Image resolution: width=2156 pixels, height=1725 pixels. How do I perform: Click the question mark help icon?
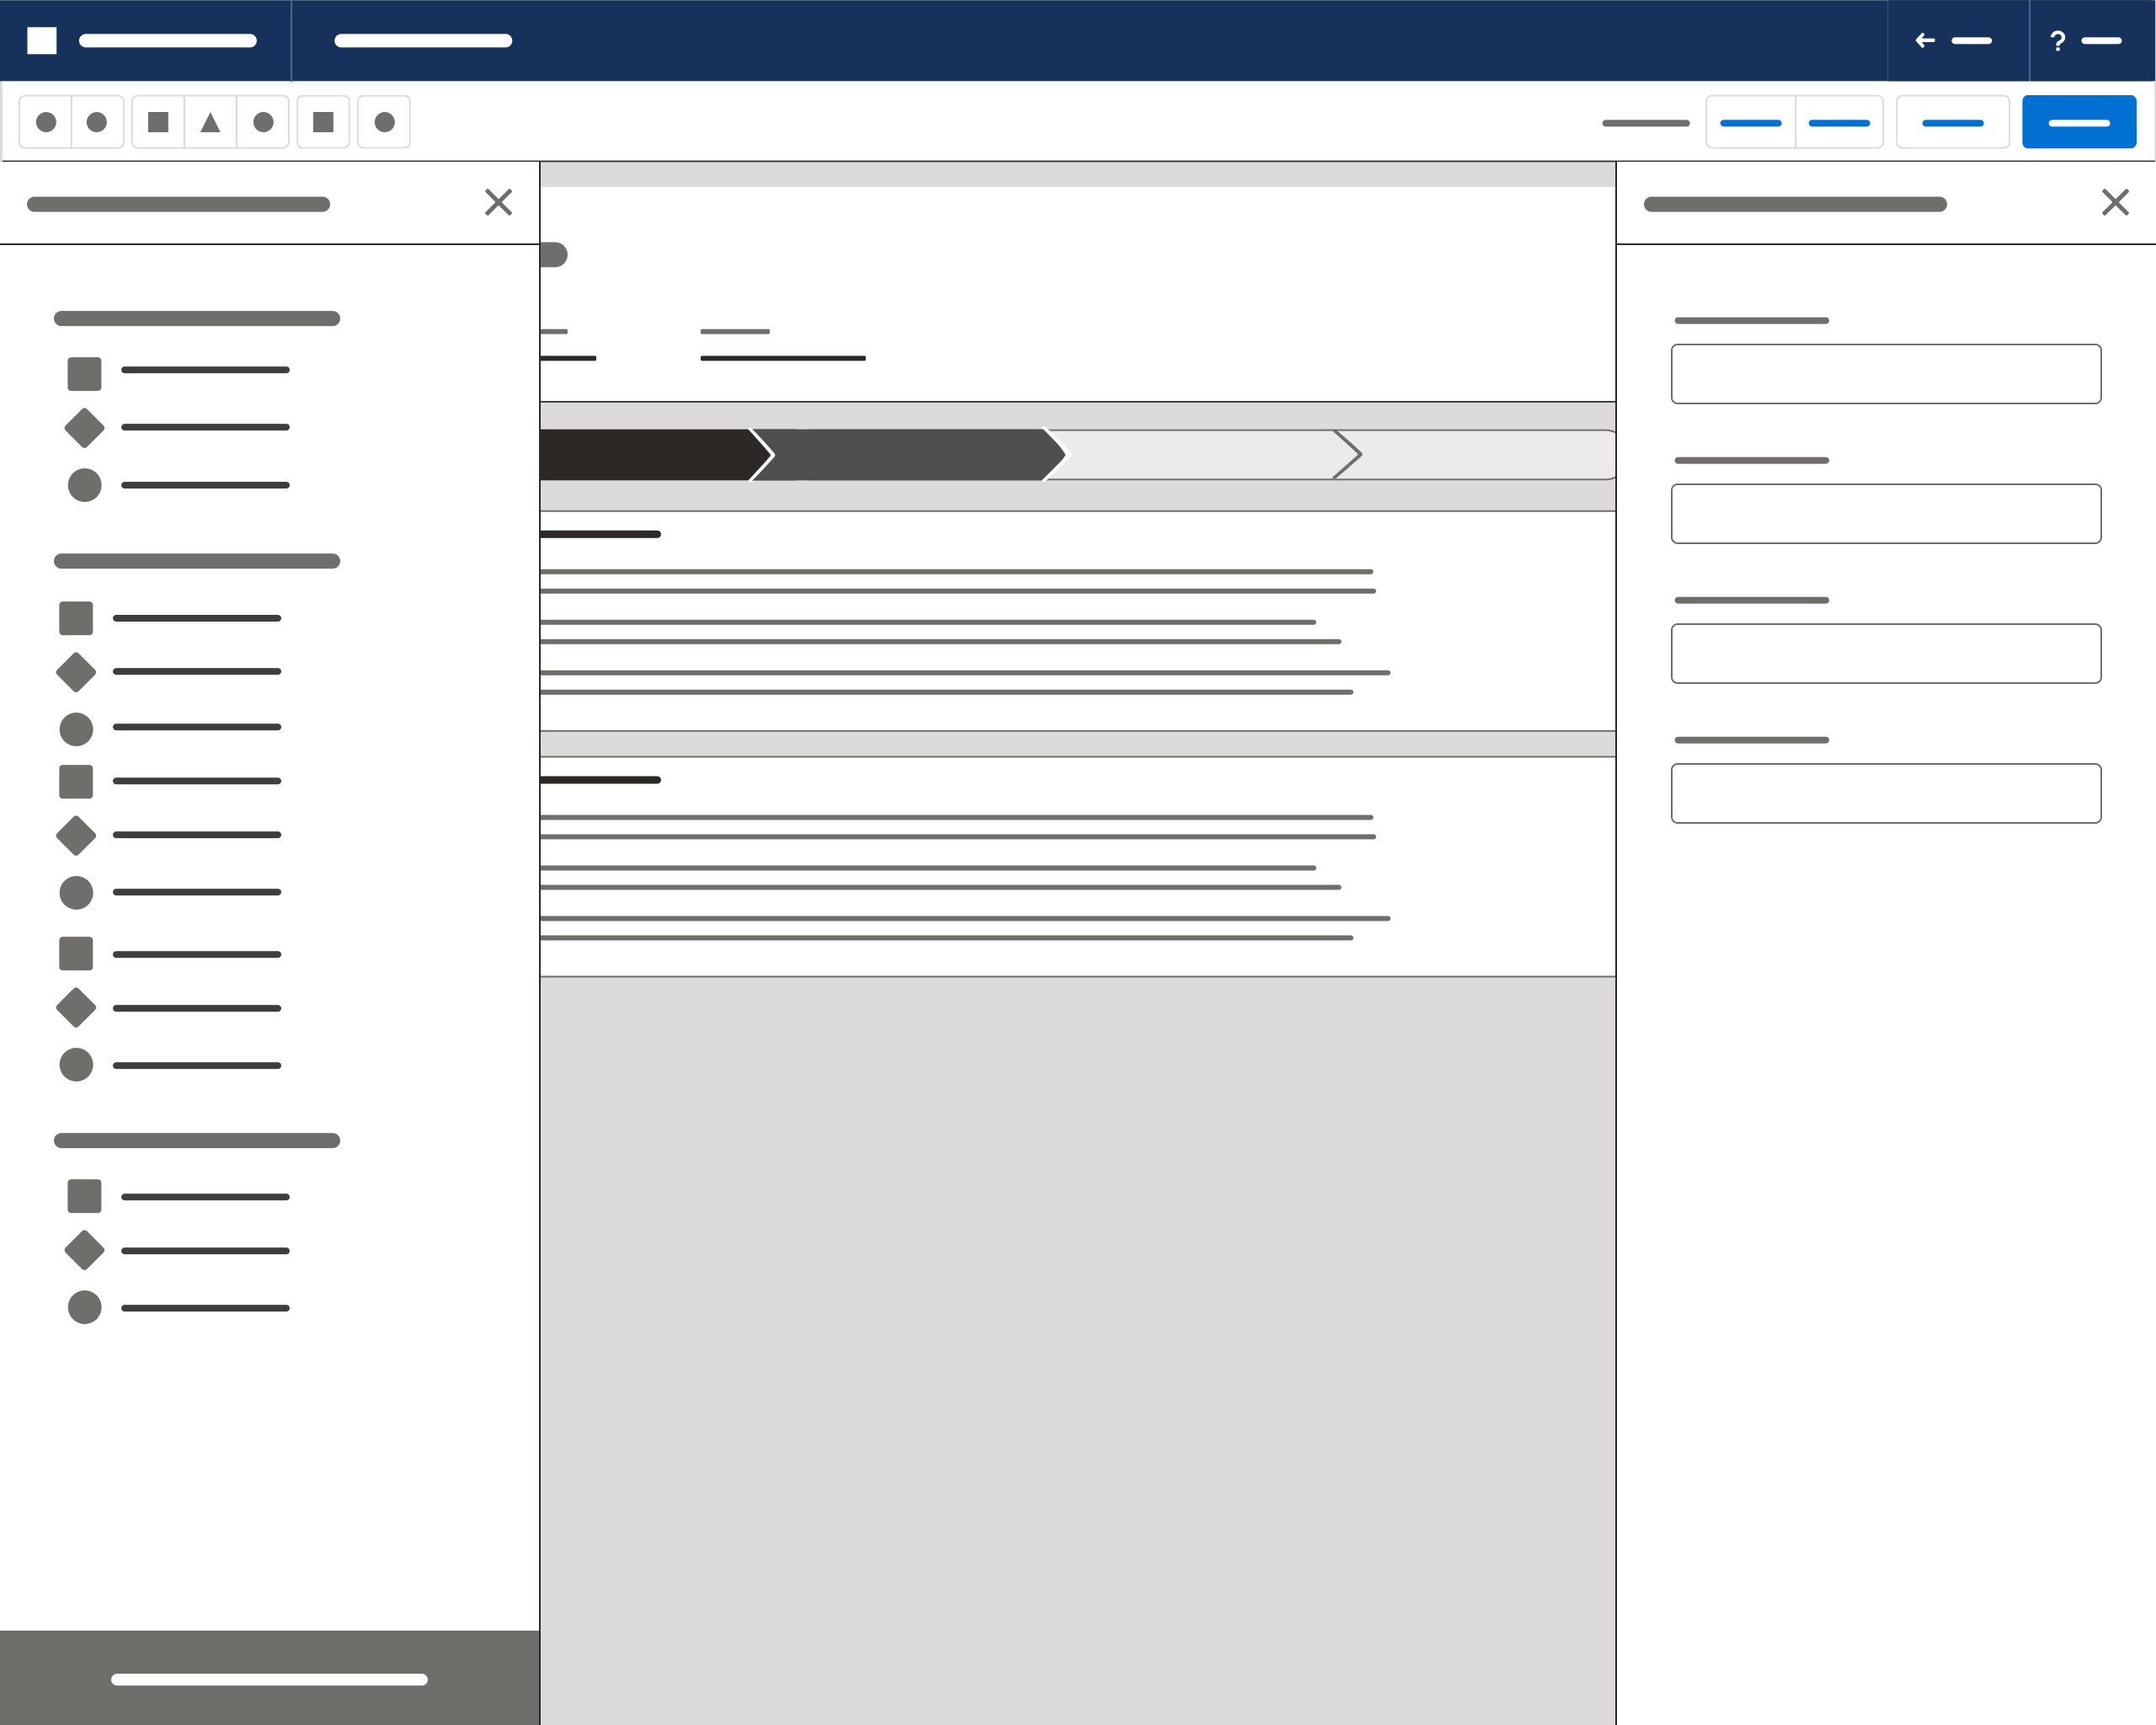(2057, 41)
